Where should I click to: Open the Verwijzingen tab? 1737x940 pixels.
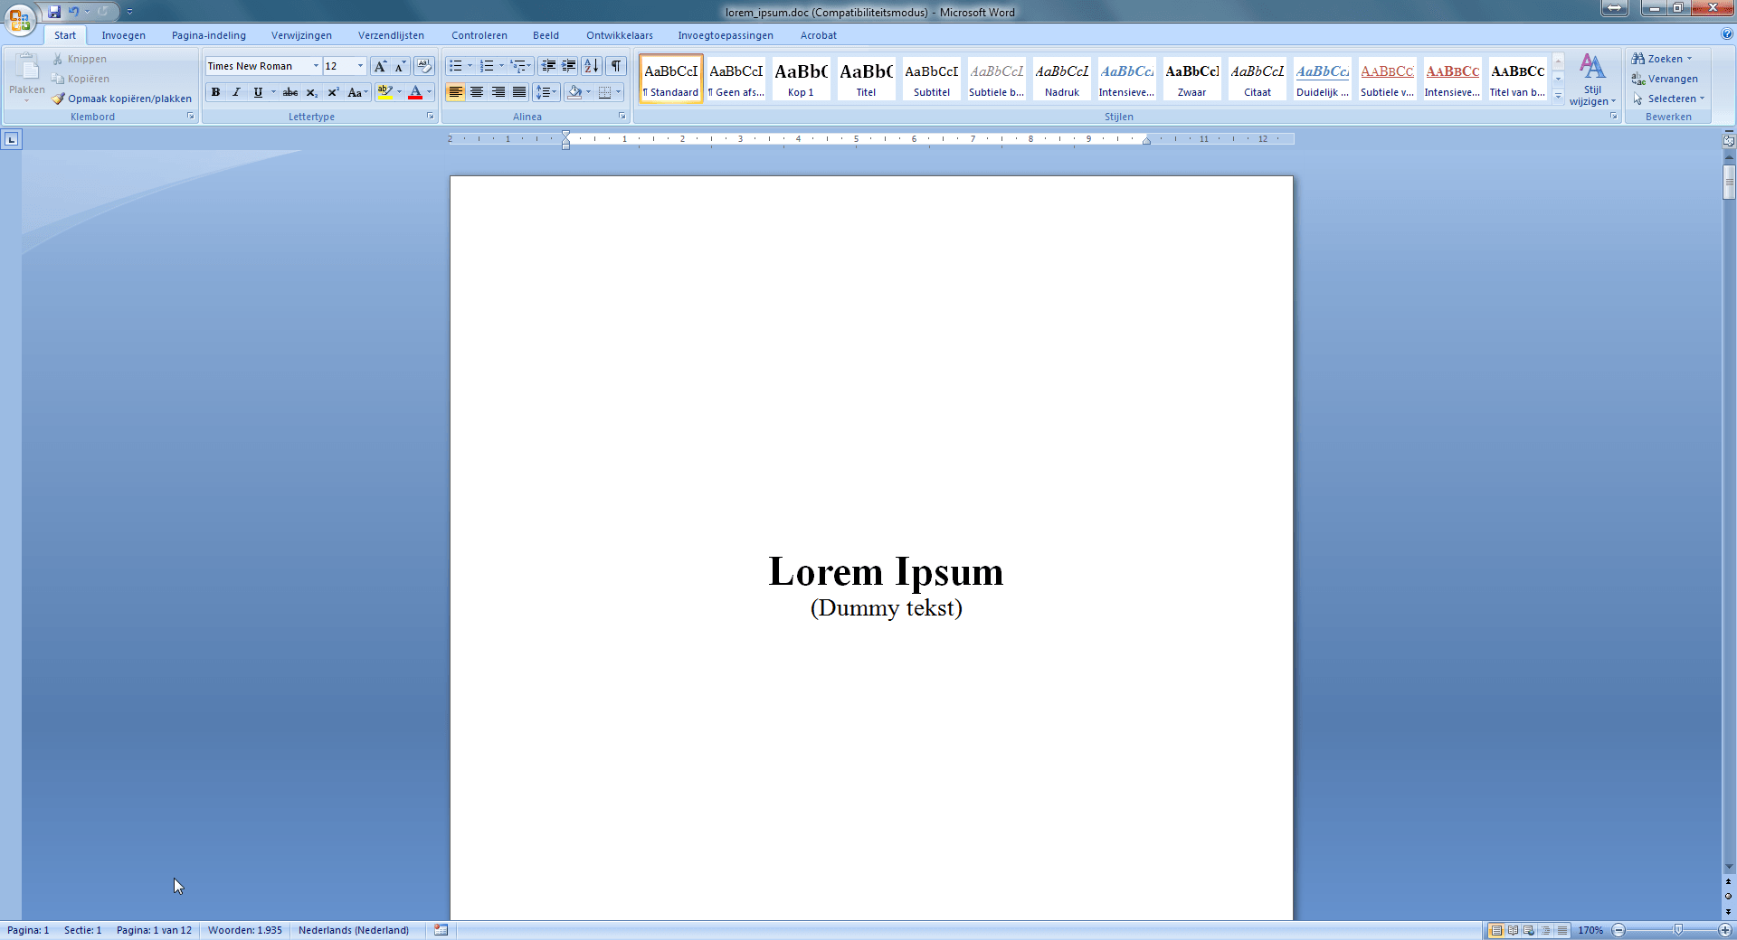[x=301, y=35]
